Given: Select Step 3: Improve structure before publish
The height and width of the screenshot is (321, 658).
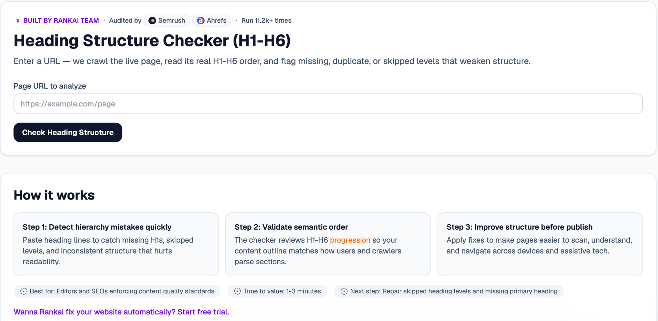Looking at the screenshot, I should click(519, 227).
